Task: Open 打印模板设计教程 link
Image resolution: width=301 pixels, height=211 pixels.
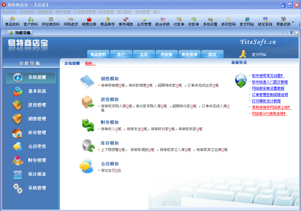Action: (266, 101)
